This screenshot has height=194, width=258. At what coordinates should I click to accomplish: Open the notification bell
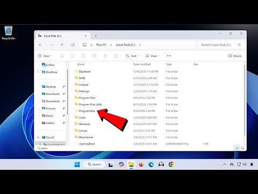click(252, 164)
